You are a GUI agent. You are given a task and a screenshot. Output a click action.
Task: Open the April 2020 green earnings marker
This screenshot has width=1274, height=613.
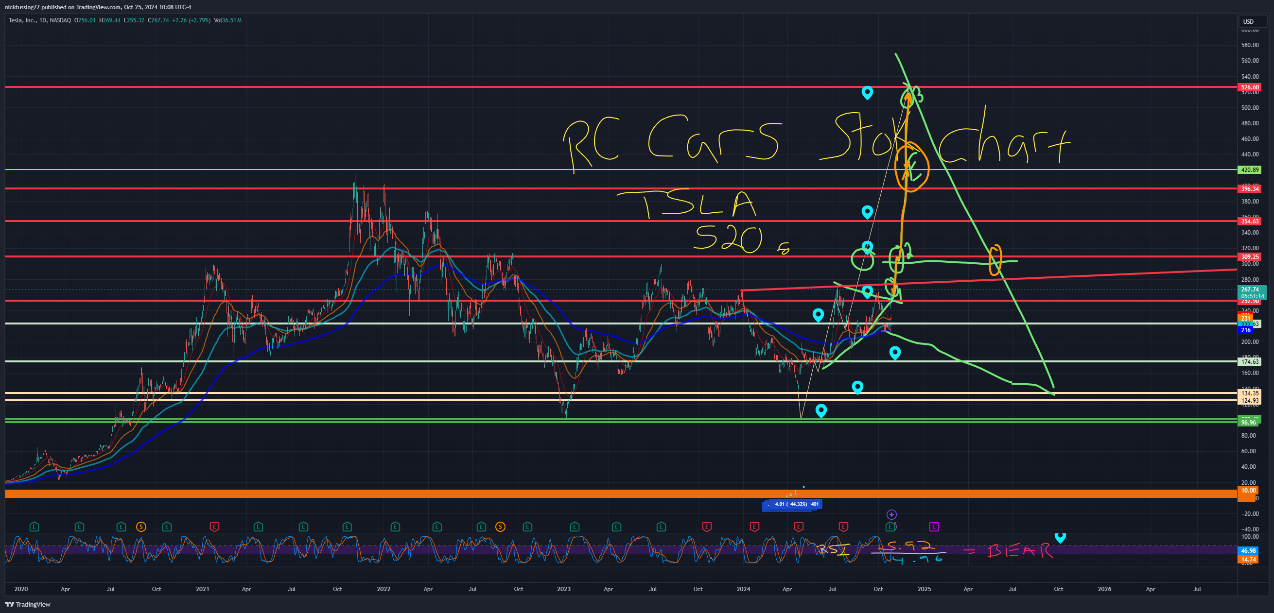[79, 527]
